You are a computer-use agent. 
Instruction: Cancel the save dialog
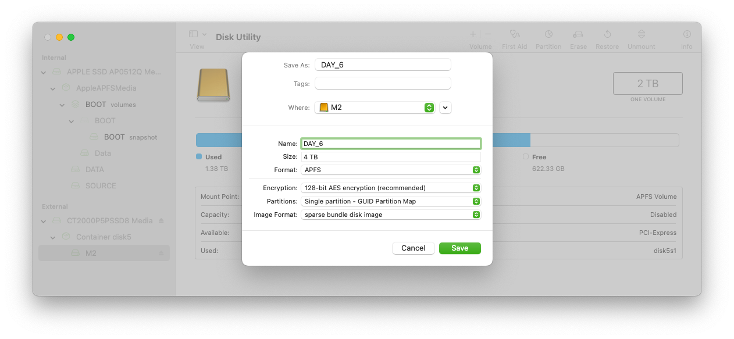413,248
